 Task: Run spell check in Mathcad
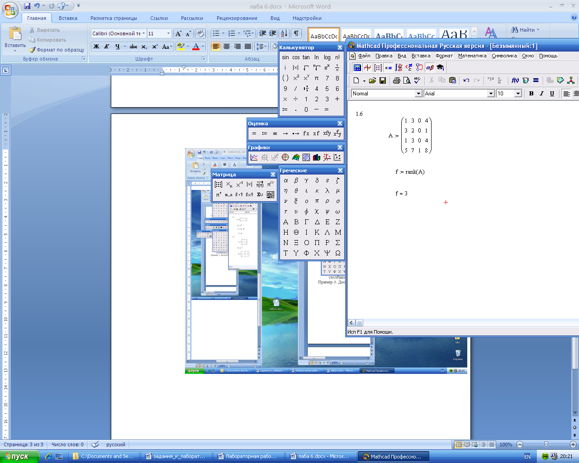coord(417,80)
